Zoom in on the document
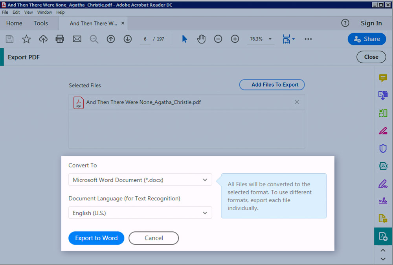This screenshot has width=393, height=265. [235, 39]
